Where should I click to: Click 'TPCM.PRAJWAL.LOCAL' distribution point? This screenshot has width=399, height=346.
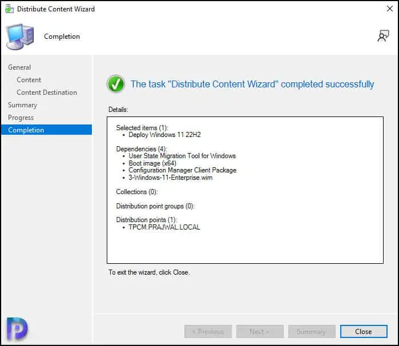(164, 227)
